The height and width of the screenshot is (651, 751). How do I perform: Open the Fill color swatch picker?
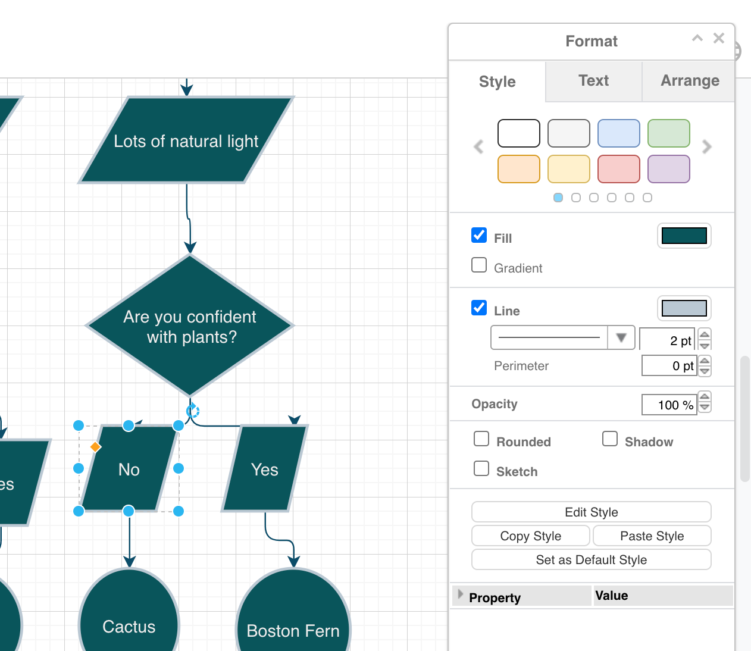click(684, 236)
